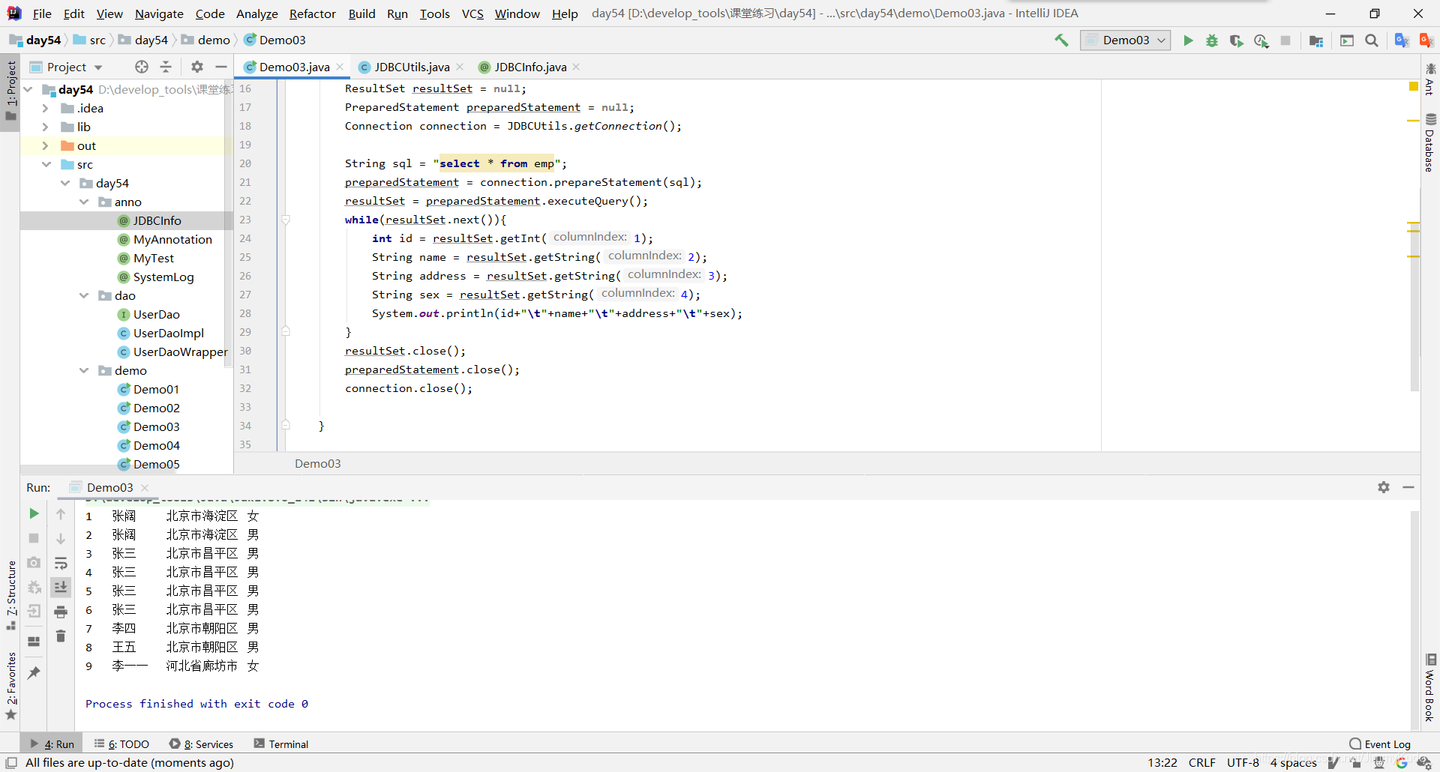
Task: Build project with the hammer icon
Action: click(1061, 40)
